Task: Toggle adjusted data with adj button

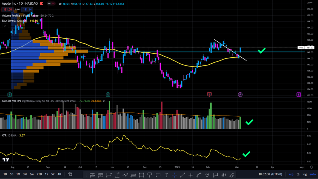Action: (291, 174)
